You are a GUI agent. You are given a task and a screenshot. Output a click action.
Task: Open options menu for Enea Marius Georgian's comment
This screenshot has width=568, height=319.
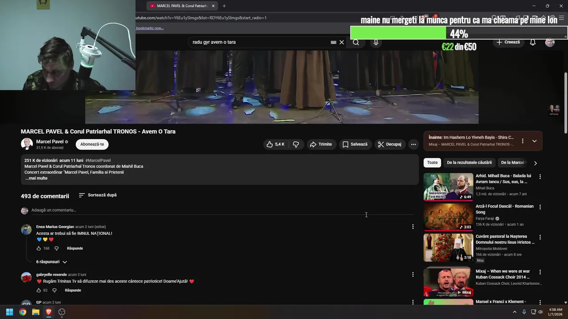pyautogui.click(x=413, y=227)
